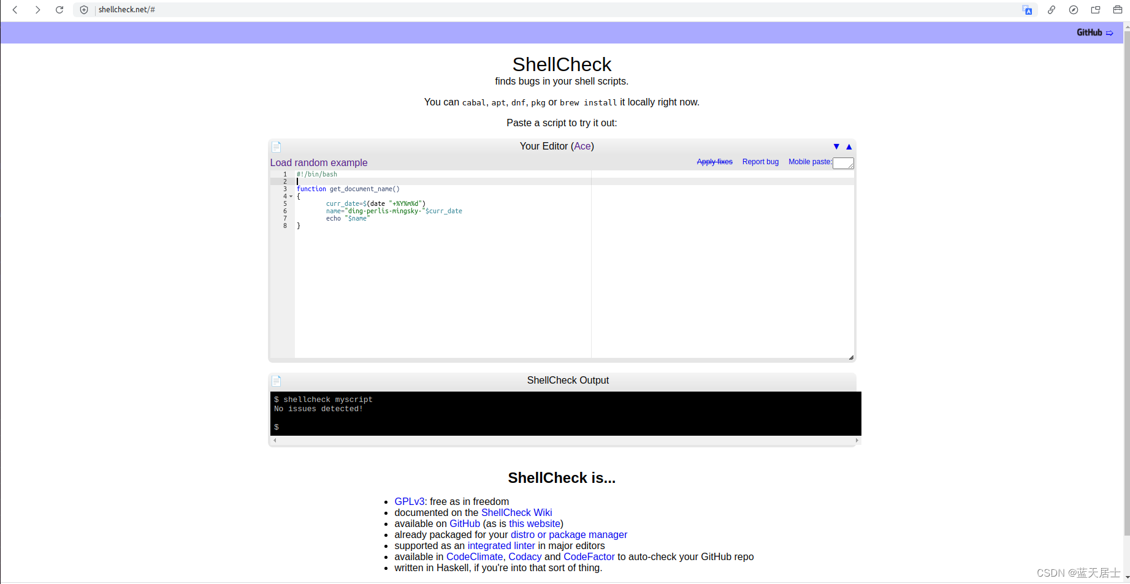
Task: Open the ShellCheck Wiki link
Action: tap(516, 512)
